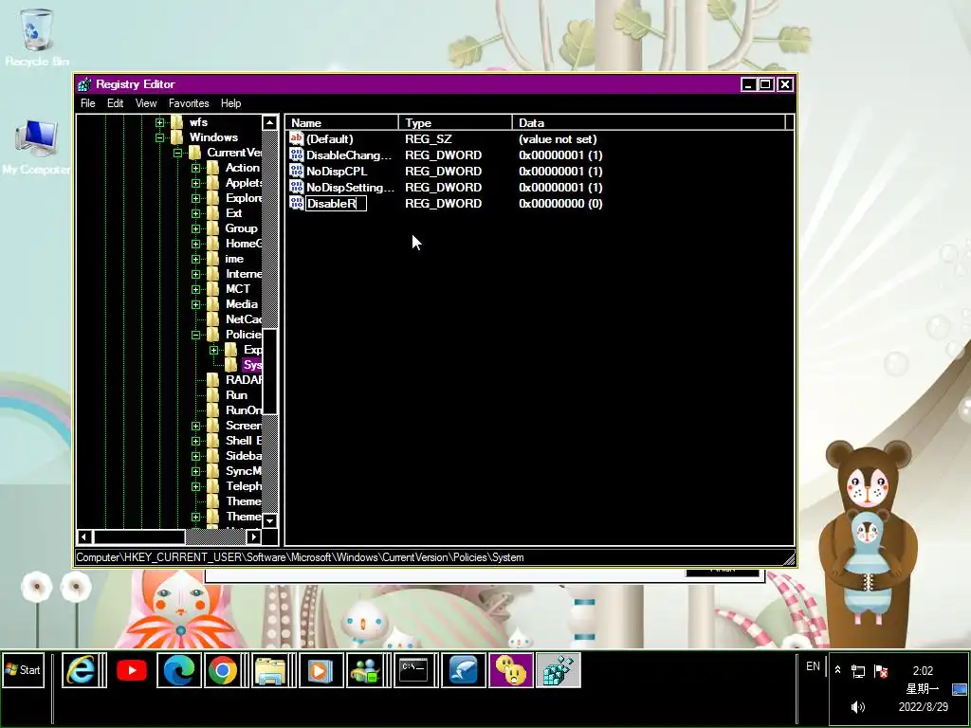Click the tree horizontal scrollbar right arrow
The height and width of the screenshot is (728, 971).
[x=253, y=537]
